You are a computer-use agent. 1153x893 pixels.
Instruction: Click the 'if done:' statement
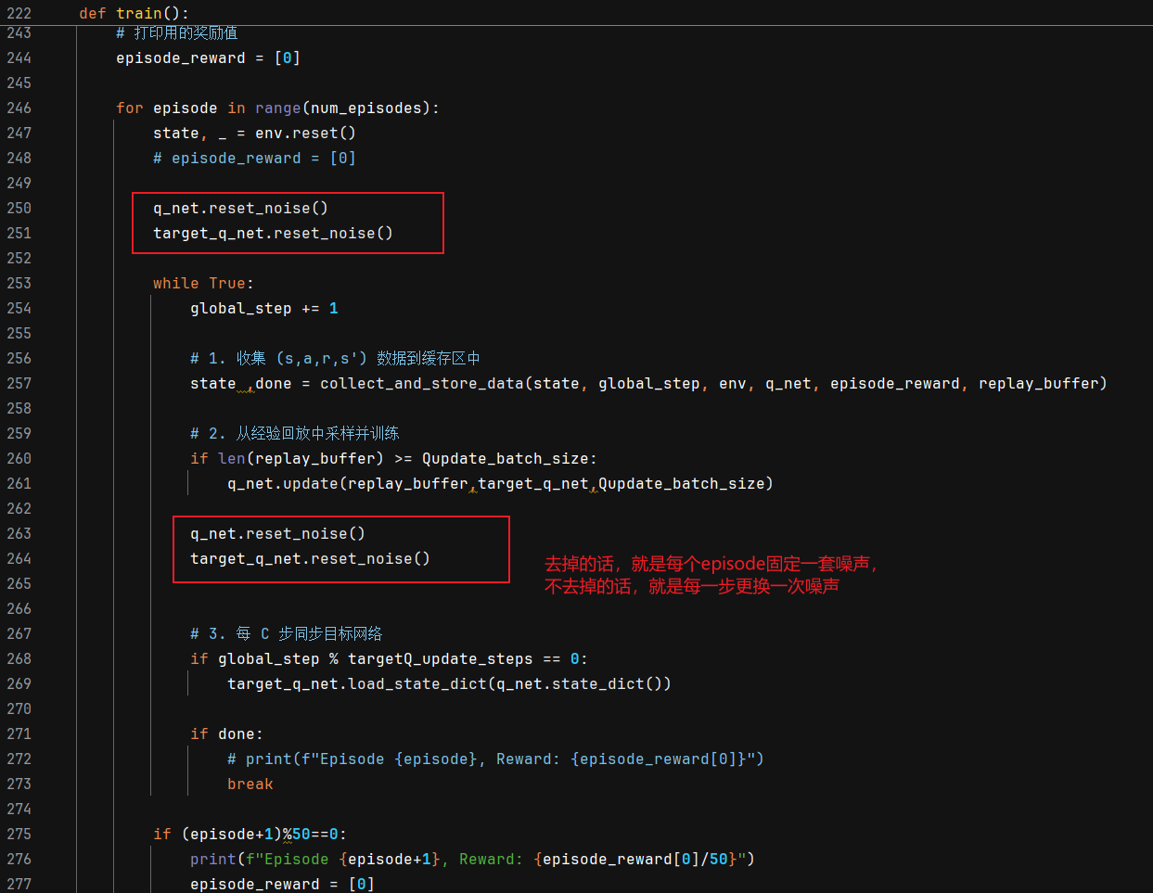226,734
